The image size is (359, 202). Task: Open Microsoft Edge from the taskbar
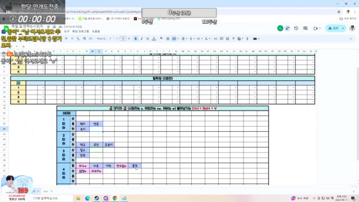(x=88, y=198)
